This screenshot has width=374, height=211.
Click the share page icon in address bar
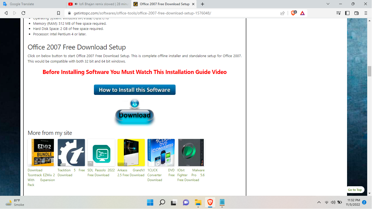click(x=283, y=13)
